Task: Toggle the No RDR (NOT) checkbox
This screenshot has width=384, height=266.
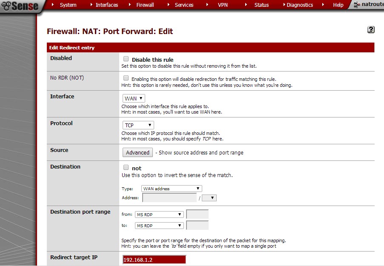Action: click(x=126, y=78)
